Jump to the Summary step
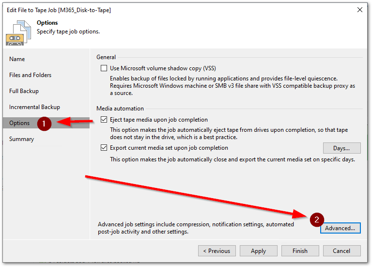The image size is (372, 267). tap(21, 139)
